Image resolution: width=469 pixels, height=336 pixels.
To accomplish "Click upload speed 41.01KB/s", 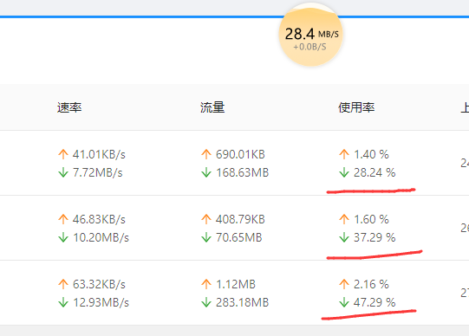I will coord(99,154).
